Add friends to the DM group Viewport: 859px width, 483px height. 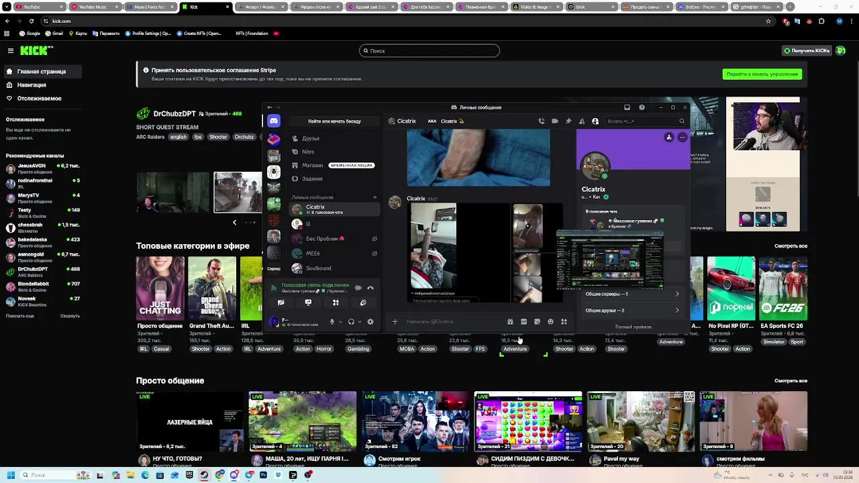[x=581, y=121]
